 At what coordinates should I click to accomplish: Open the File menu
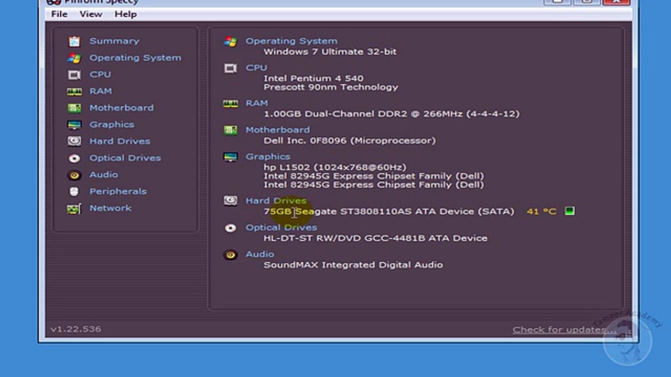point(59,14)
